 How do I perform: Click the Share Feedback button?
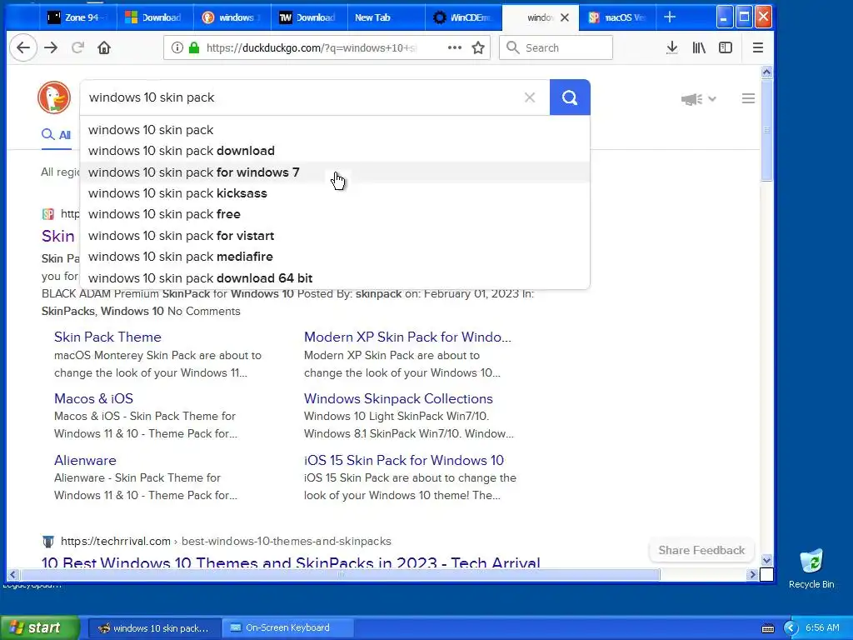click(x=701, y=550)
